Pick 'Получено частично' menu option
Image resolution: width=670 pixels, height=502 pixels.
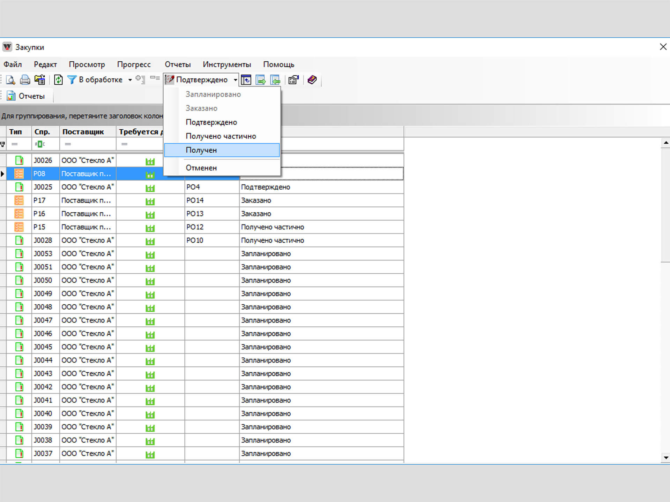point(221,136)
